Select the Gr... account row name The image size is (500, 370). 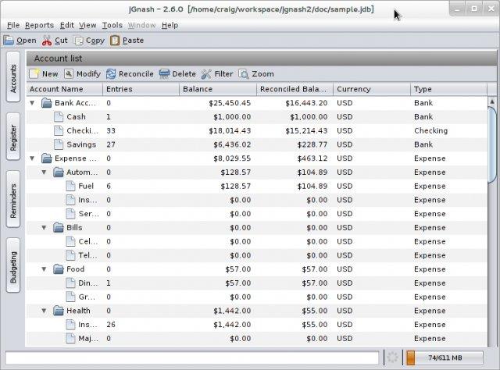point(87,297)
